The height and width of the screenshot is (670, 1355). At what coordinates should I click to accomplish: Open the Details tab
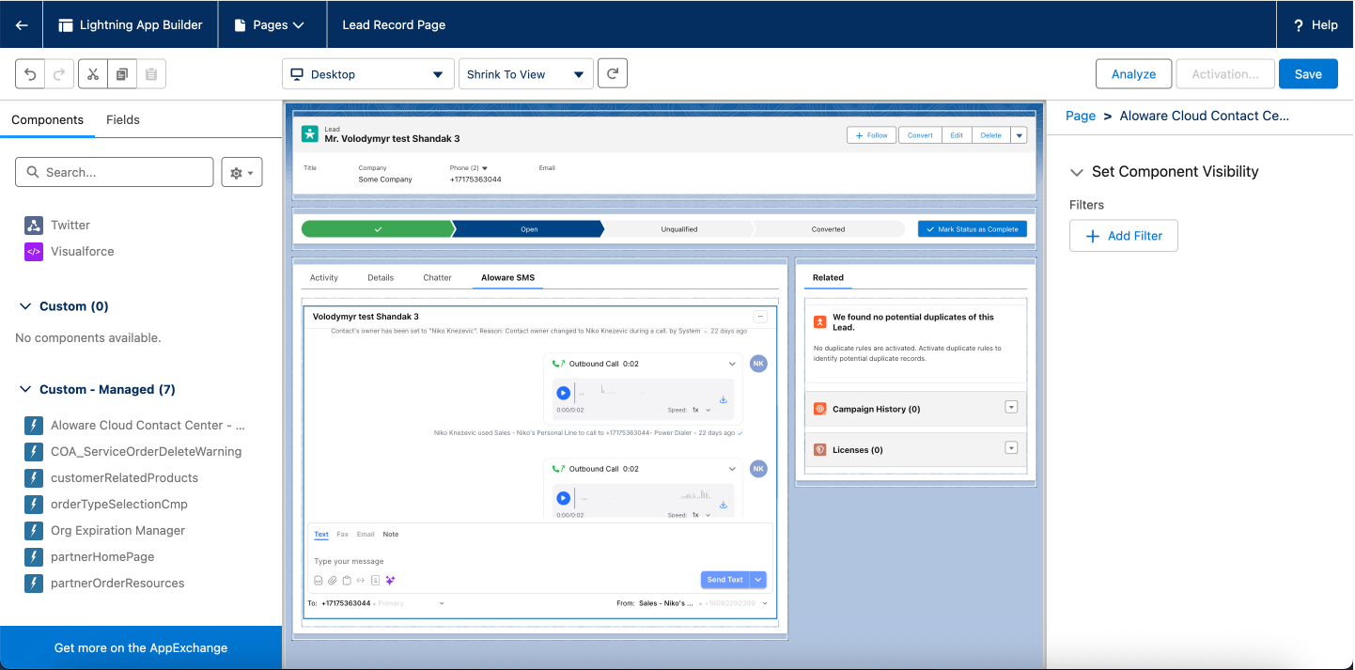point(381,277)
